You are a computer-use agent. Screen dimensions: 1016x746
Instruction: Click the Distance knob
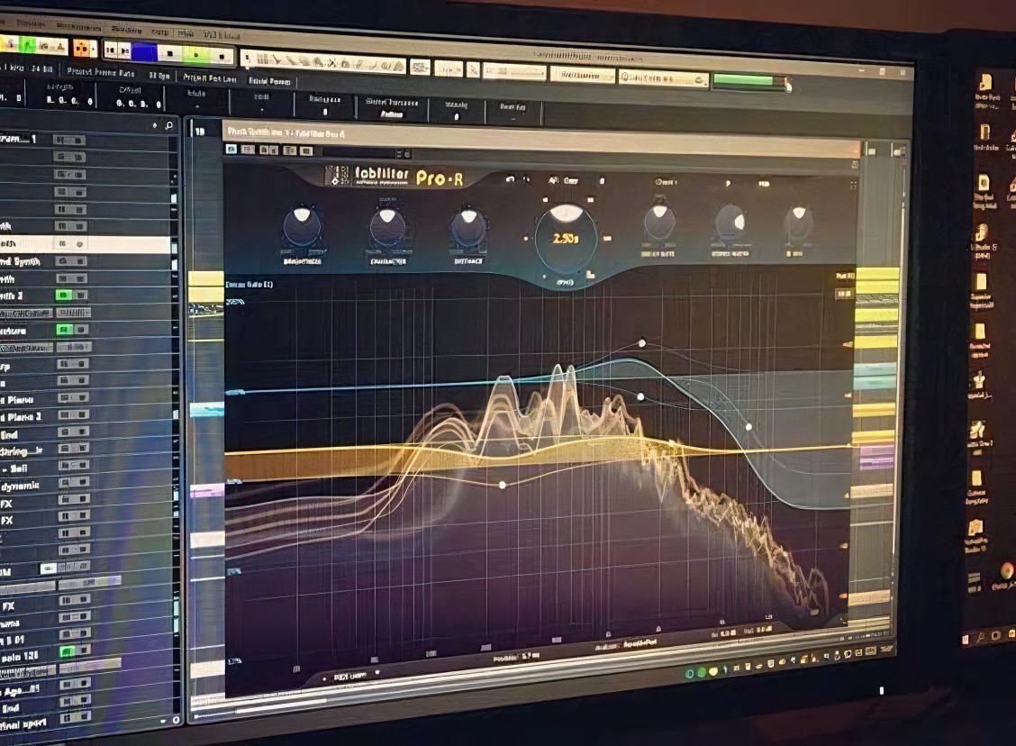pos(468,228)
